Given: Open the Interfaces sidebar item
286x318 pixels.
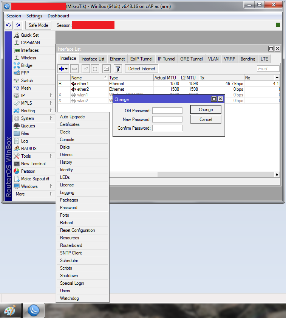Looking at the screenshot, I should point(34,50).
